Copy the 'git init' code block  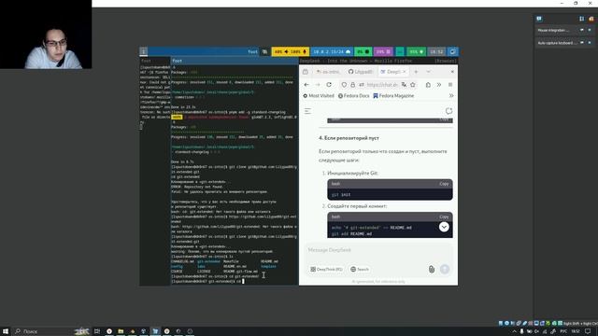pyautogui.click(x=444, y=184)
